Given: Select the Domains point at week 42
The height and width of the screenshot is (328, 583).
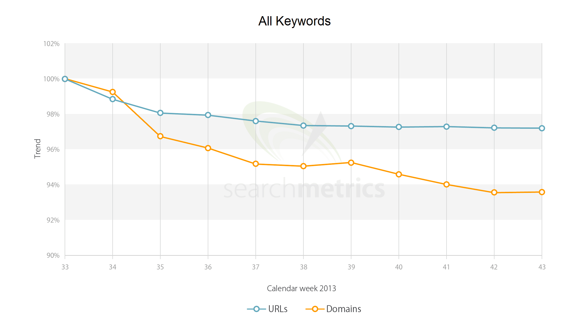Looking at the screenshot, I should [494, 192].
